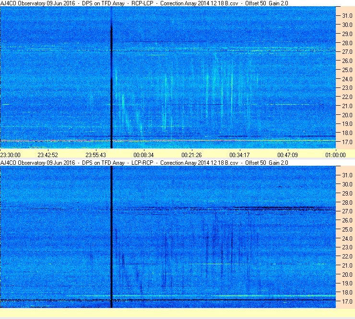Click 17.0 frequency label on RCP-LCP plot
Image resolution: width=355 pixels, height=319 pixels.
point(347,142)
